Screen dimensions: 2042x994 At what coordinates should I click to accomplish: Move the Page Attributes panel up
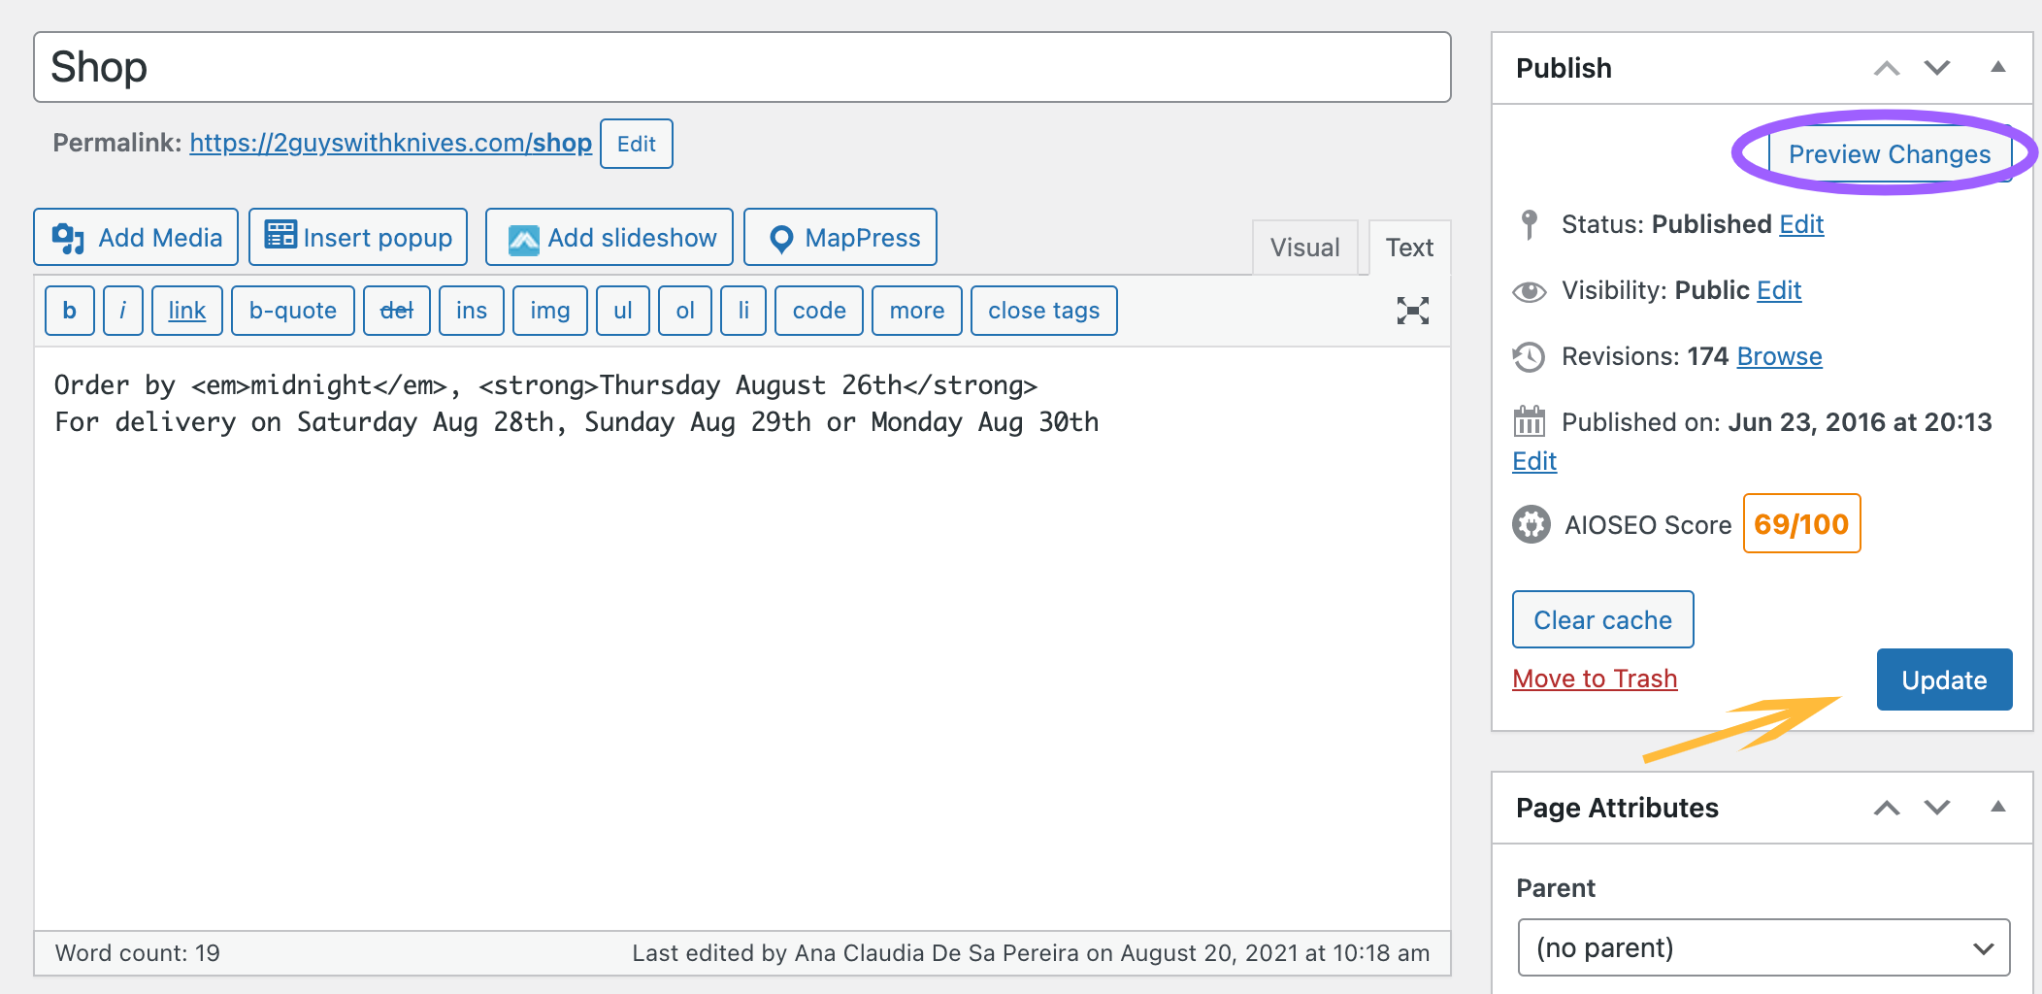click(x=1886, y=808)
